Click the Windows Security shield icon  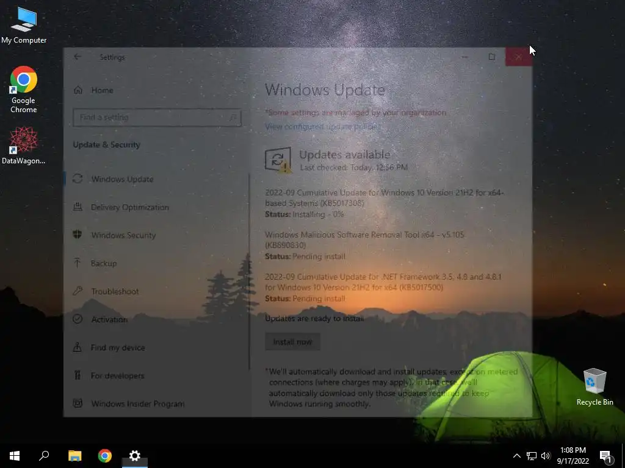point(78,235)
